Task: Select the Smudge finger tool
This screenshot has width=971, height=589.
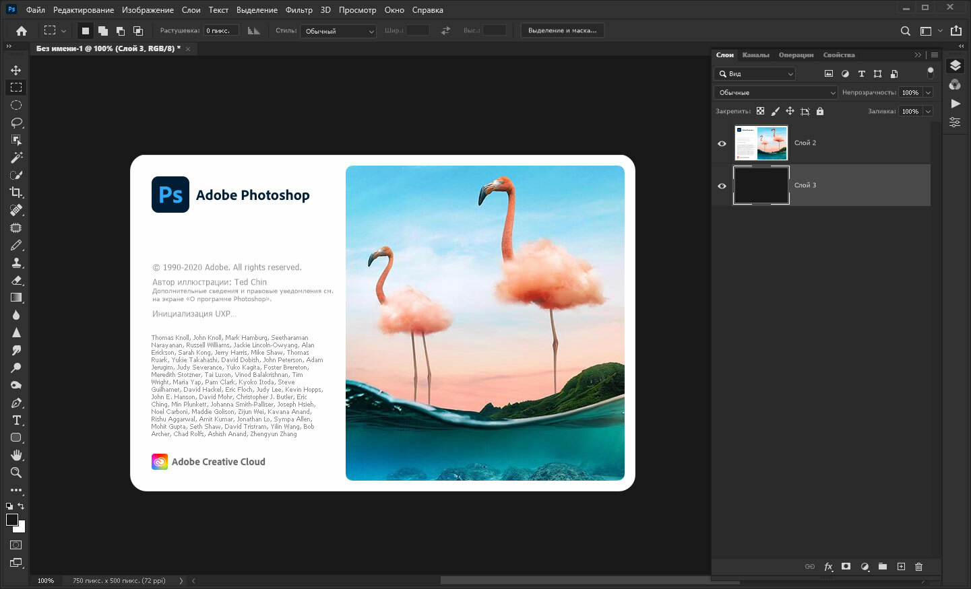Action: tap(16, 350)
